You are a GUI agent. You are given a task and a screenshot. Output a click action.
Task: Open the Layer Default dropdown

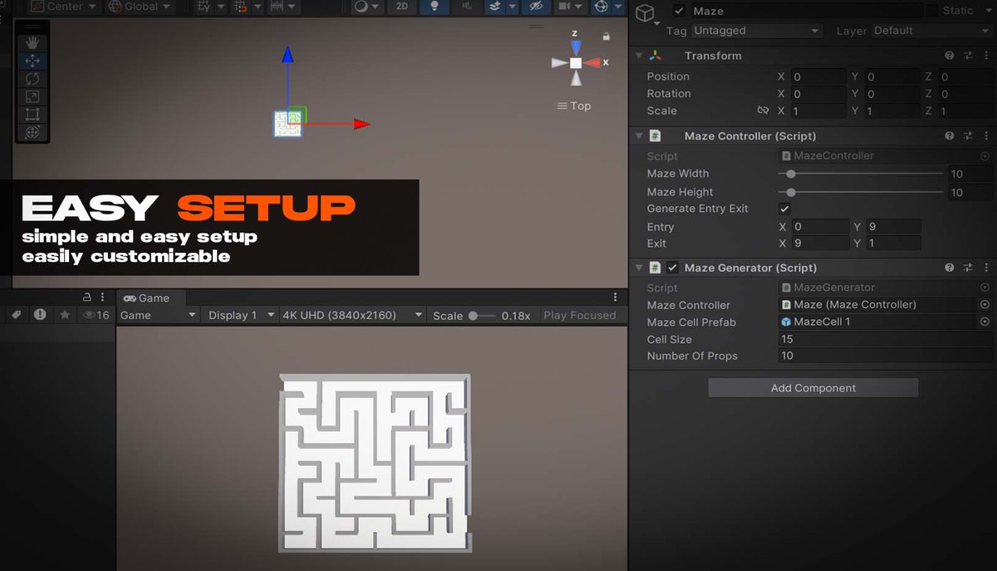pyautogui.click(x=932, y=30)
